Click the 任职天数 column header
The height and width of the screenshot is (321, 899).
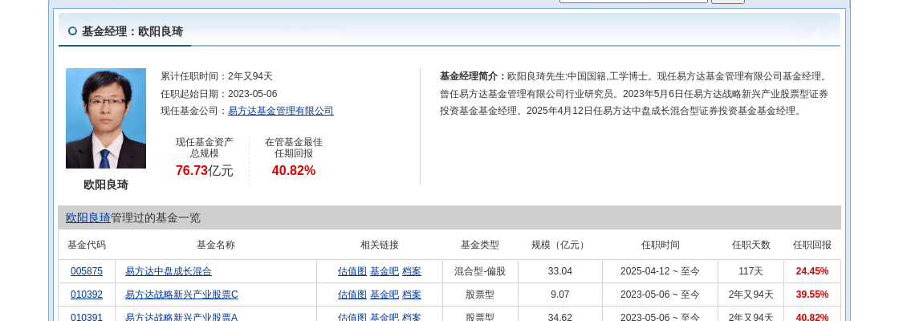click(751, 245)
